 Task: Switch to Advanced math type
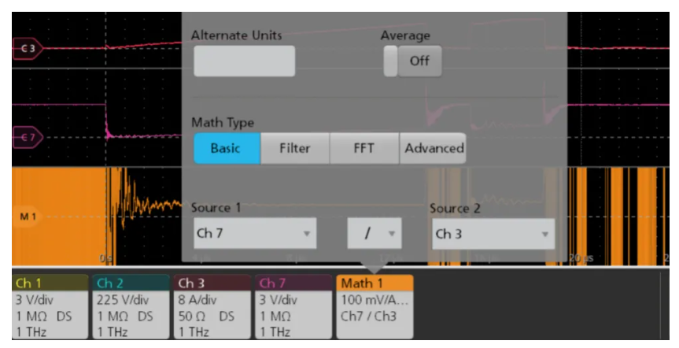[x=434, y=148]
